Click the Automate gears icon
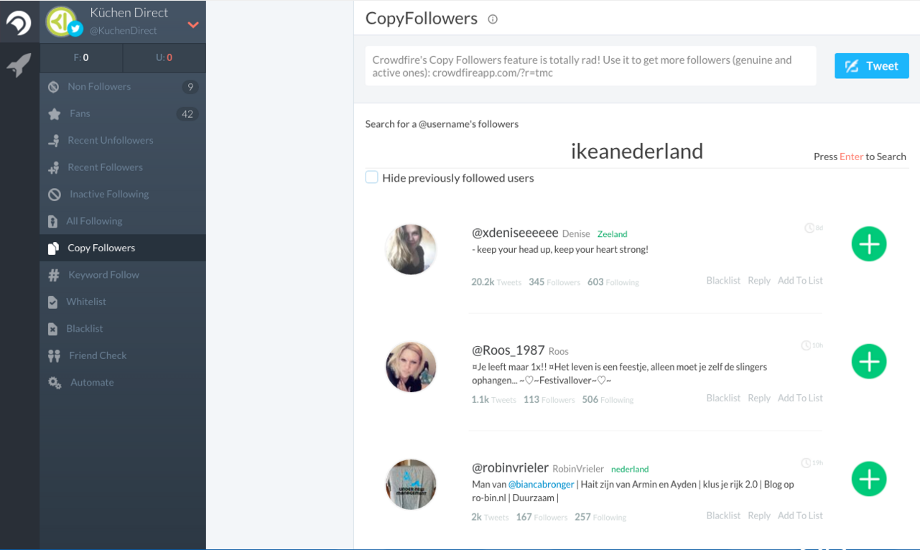Image resolution: width=920 pixels, height=550 pixels. 55,383
